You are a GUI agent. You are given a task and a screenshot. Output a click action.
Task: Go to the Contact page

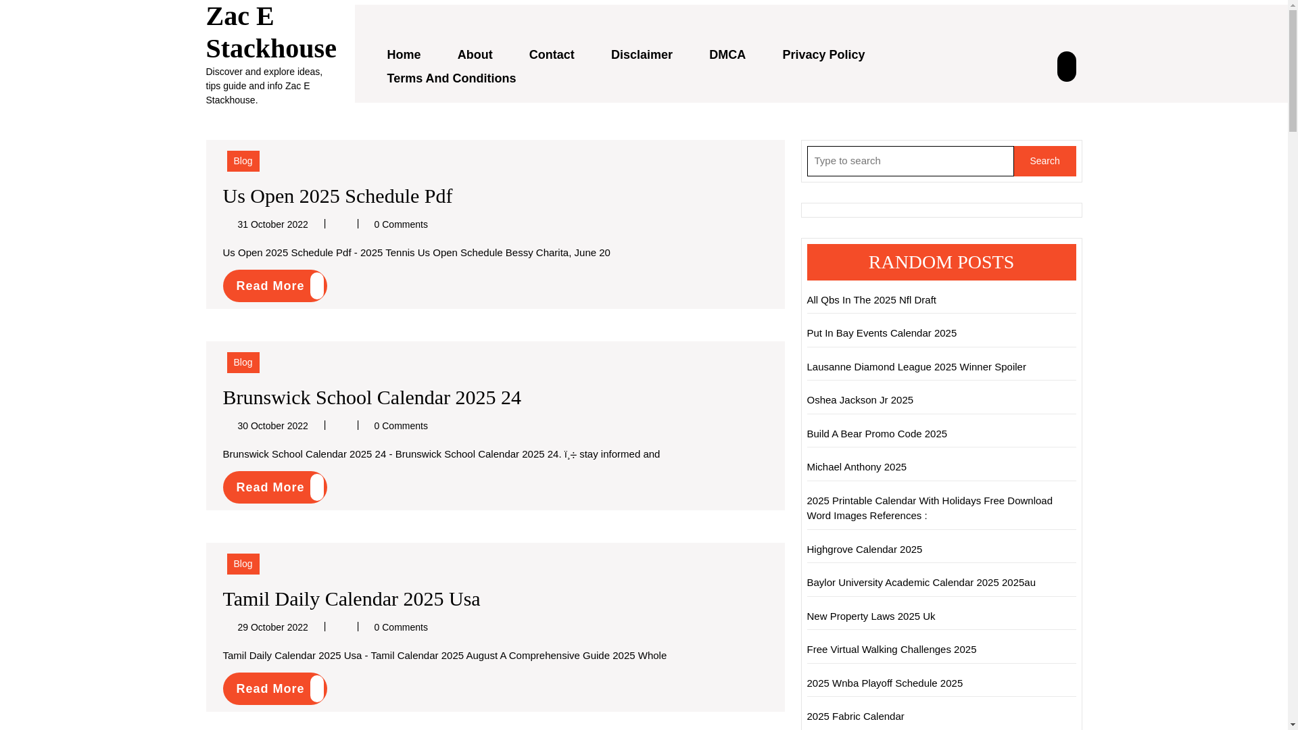pyautogui.click(x=552, y=55)
